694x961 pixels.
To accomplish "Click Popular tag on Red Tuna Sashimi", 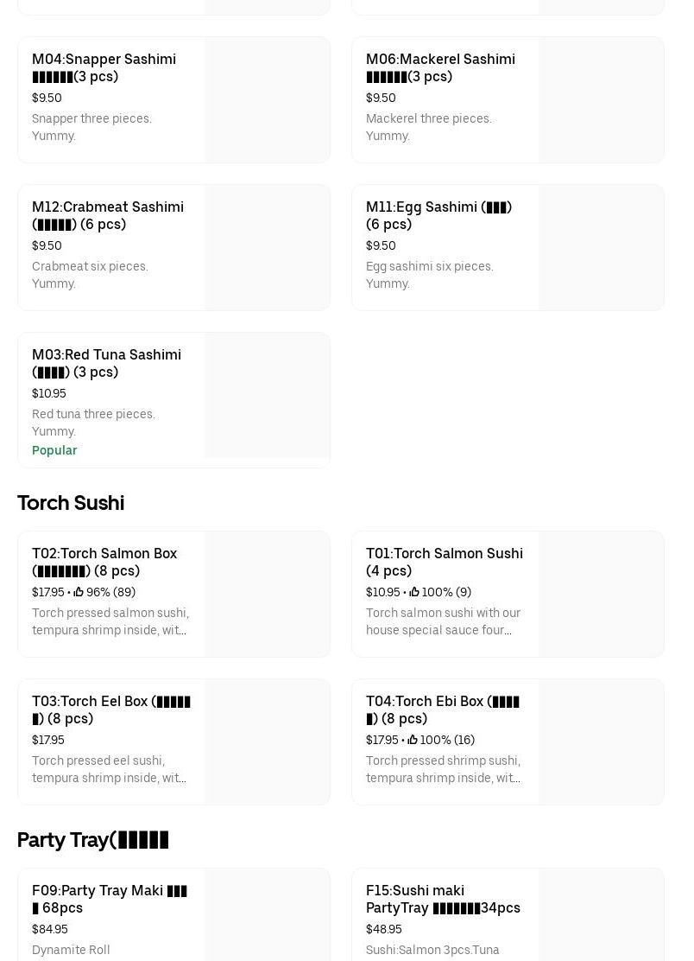I will pos(54,450).
